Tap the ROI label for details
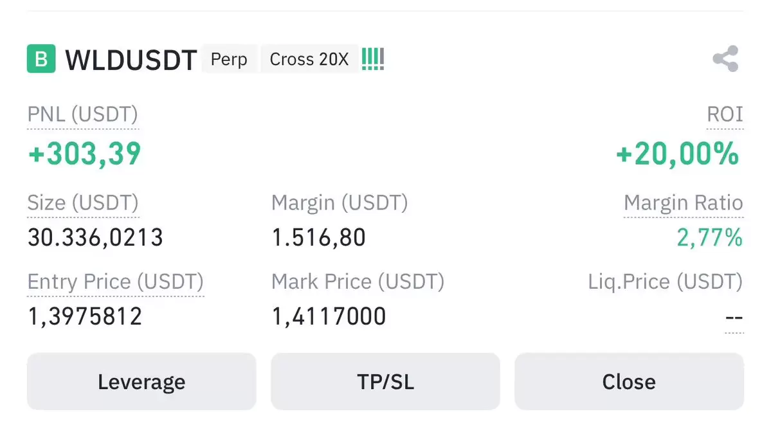The image size is (771, 434). coord(725,114)
